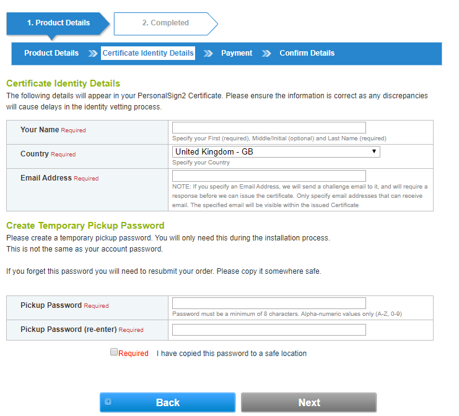Focus the Pickup Password field
The image size is (459, 416).
coord(269,304)
